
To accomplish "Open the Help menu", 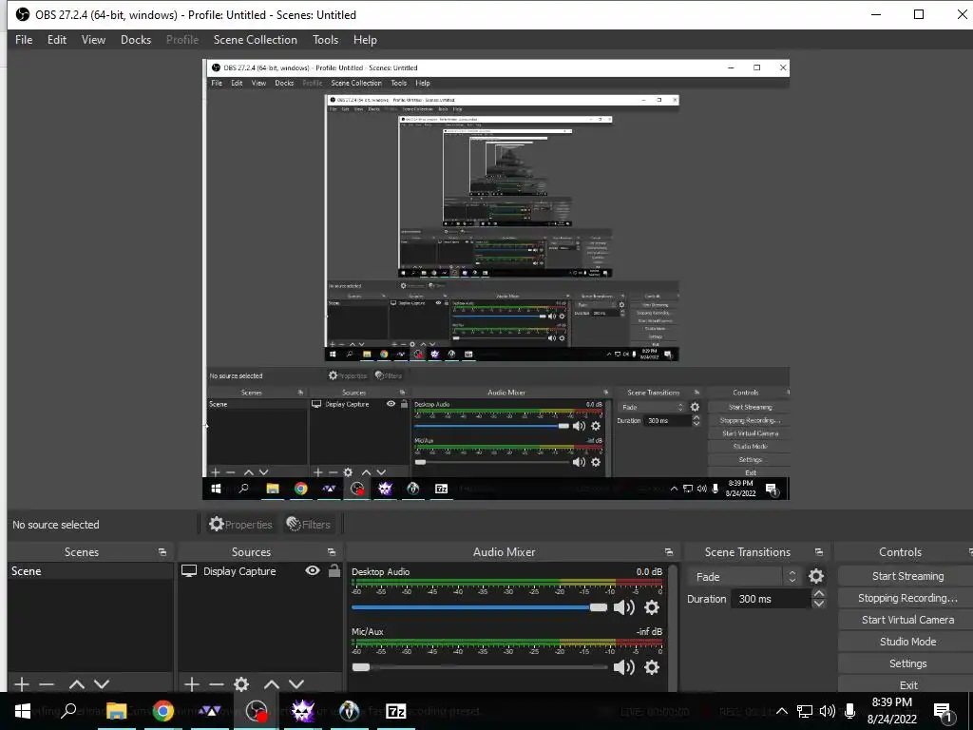I will tap(365, 40).
